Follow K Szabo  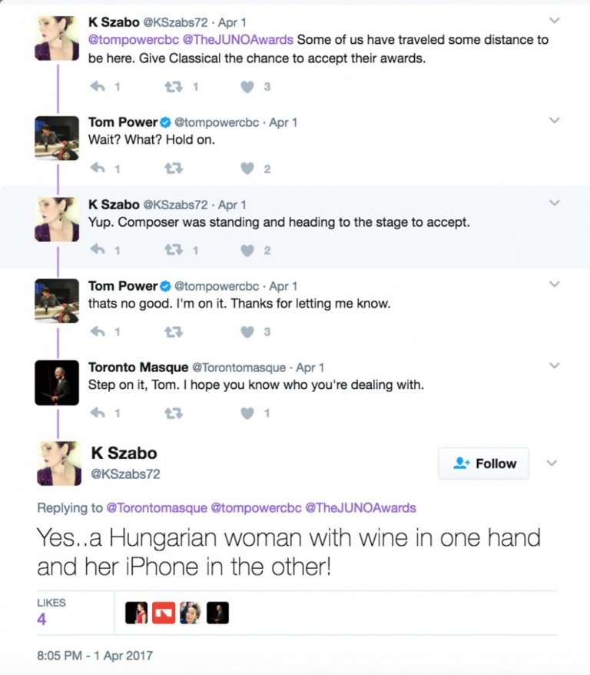[484, 464]
